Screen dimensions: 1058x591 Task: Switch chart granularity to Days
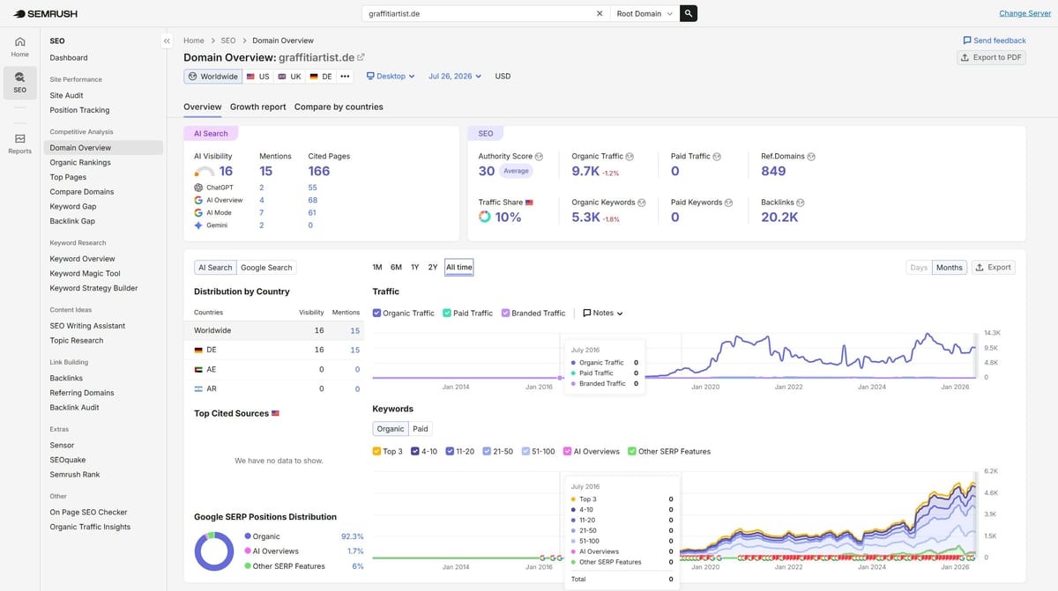919,267
